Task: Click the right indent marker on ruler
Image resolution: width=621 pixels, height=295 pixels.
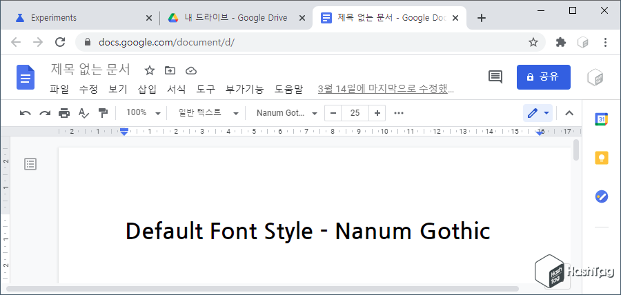Action: [540, 133]
